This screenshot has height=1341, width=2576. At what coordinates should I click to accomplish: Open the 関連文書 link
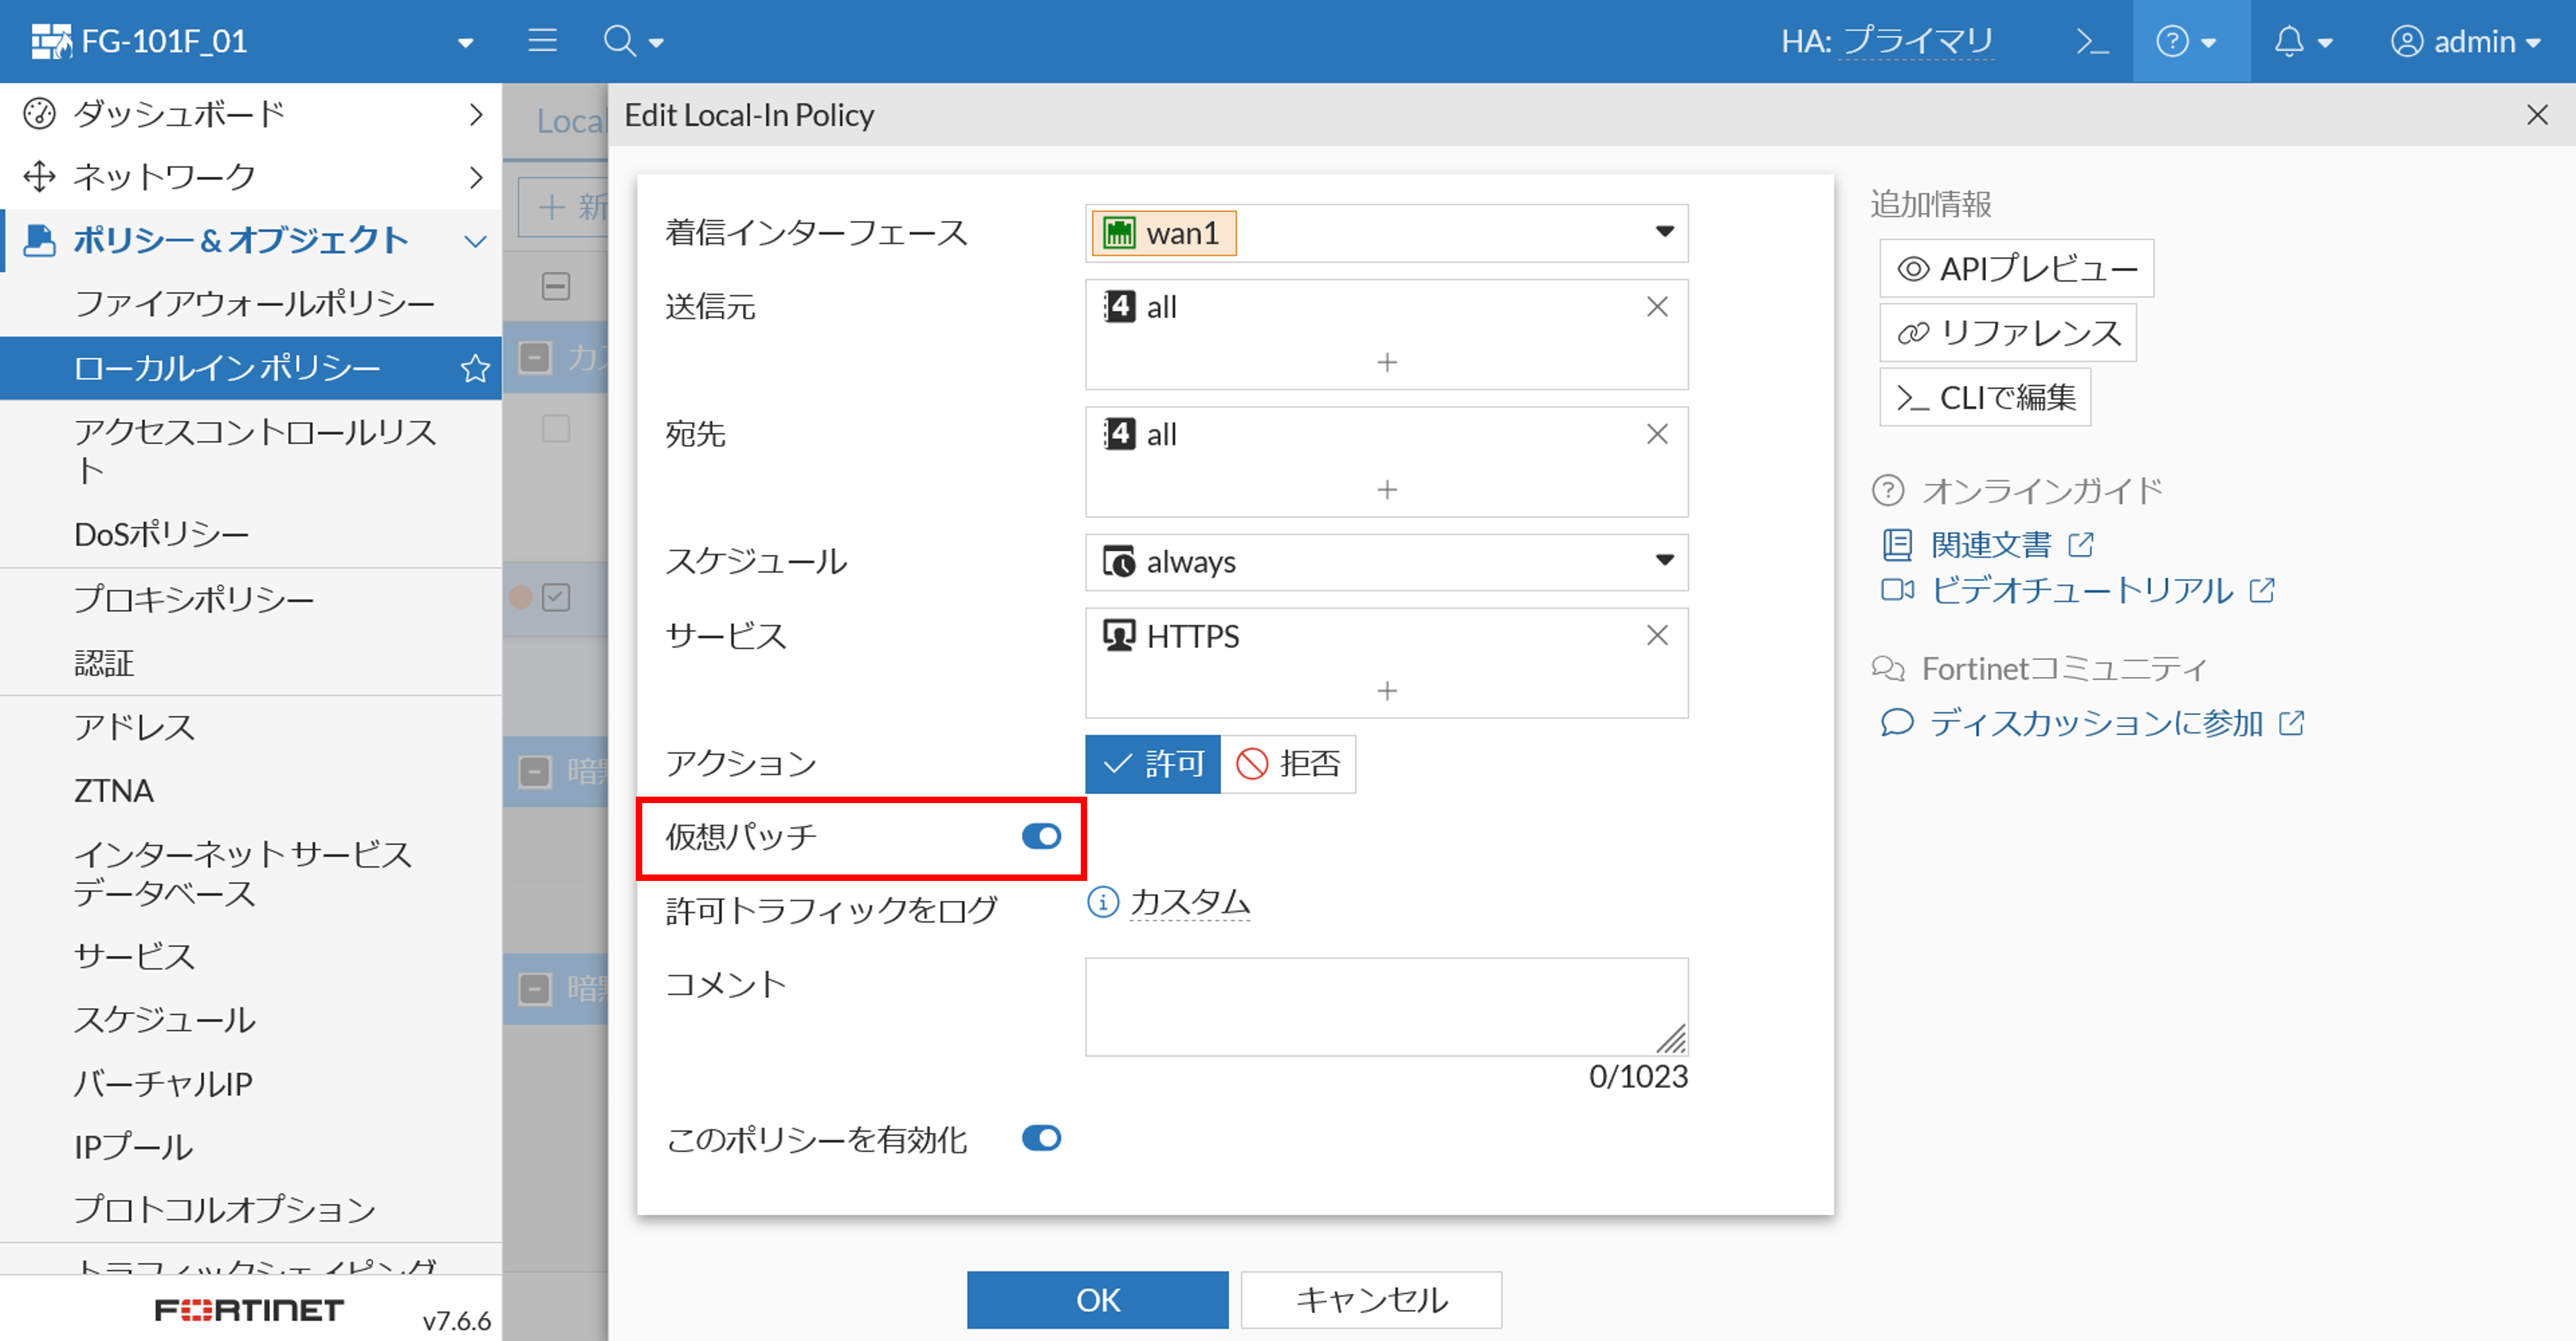(1990, 545)
